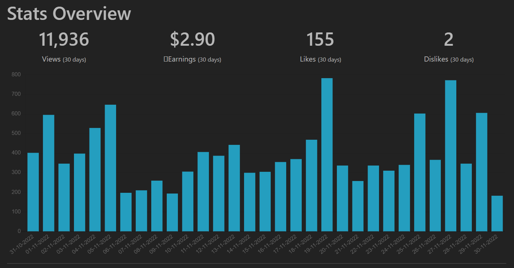Screen dimensions: 514x268
Task: Select the 700 y-axis label
Action: [16, 94]
